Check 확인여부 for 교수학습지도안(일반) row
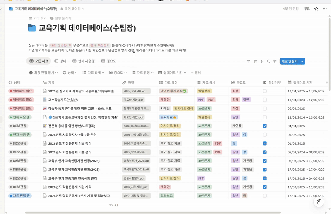331x214 pixels. (265, 100)
